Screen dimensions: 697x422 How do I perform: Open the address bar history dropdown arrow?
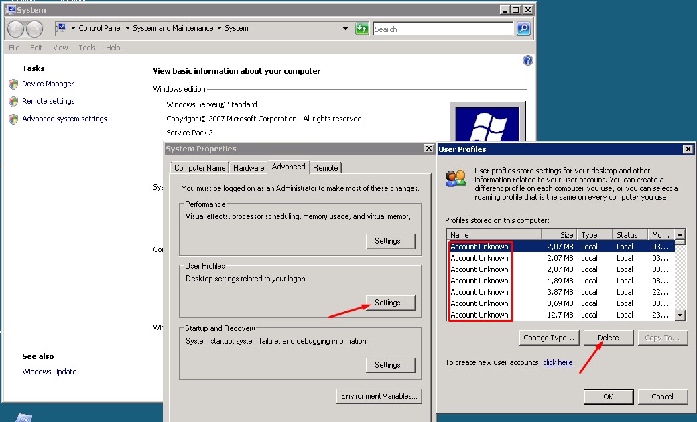(x=346, y=29)
